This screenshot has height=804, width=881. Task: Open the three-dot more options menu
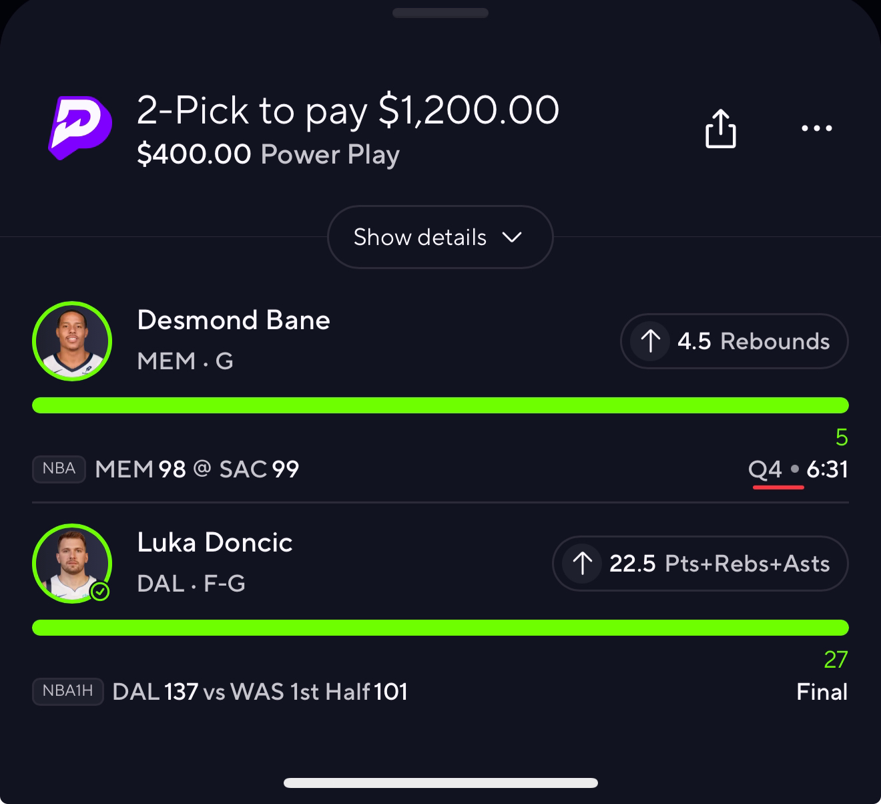click(x=817, y=128)
